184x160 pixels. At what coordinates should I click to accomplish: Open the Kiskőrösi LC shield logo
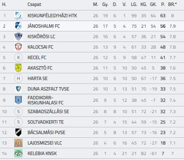18,36
